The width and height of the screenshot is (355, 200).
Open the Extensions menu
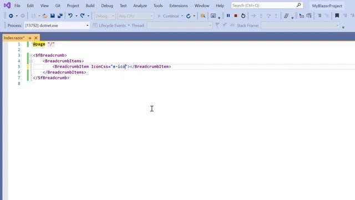pyautogui.click(x=179, y=6)
